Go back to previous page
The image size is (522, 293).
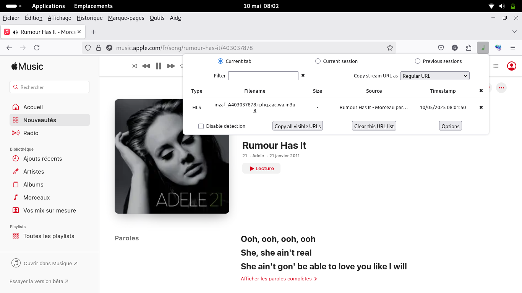[x=9, y=48]
